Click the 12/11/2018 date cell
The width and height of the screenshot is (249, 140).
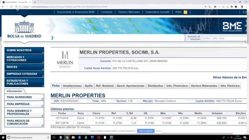tap(62, 118)
